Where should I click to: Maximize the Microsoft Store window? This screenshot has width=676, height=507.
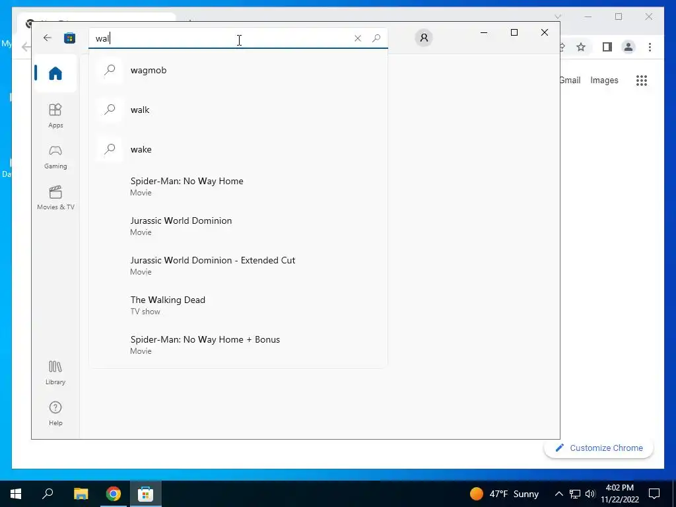coord(514,32)
